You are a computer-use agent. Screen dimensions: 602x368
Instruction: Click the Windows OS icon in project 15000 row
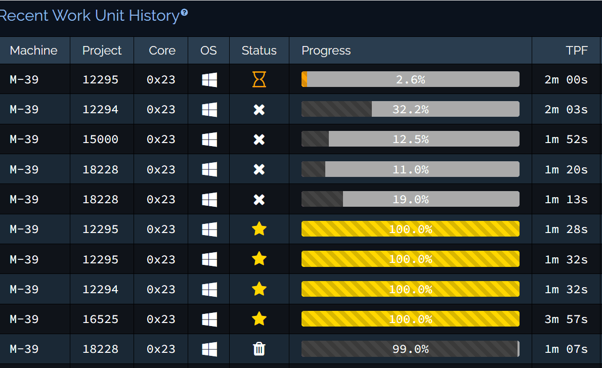click(x=209, y=140)
